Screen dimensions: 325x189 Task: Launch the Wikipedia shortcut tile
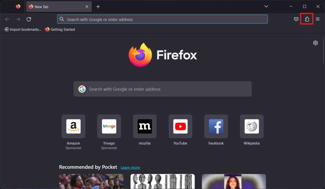pyautogui.click(x=251, y=126)
